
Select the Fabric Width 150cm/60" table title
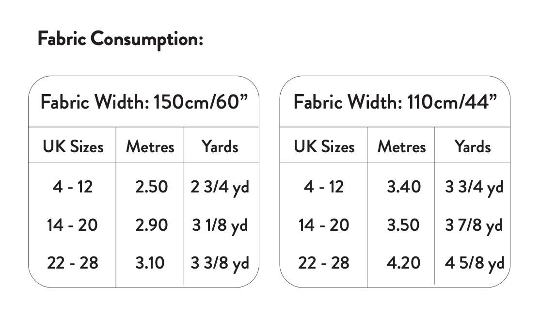click(144, 102)
